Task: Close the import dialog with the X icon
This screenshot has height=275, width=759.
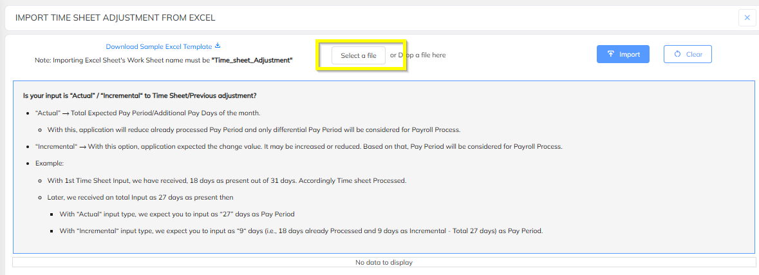Action: coord(747,18)
